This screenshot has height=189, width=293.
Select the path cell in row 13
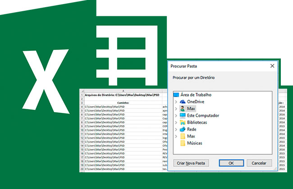click(124, 142)
